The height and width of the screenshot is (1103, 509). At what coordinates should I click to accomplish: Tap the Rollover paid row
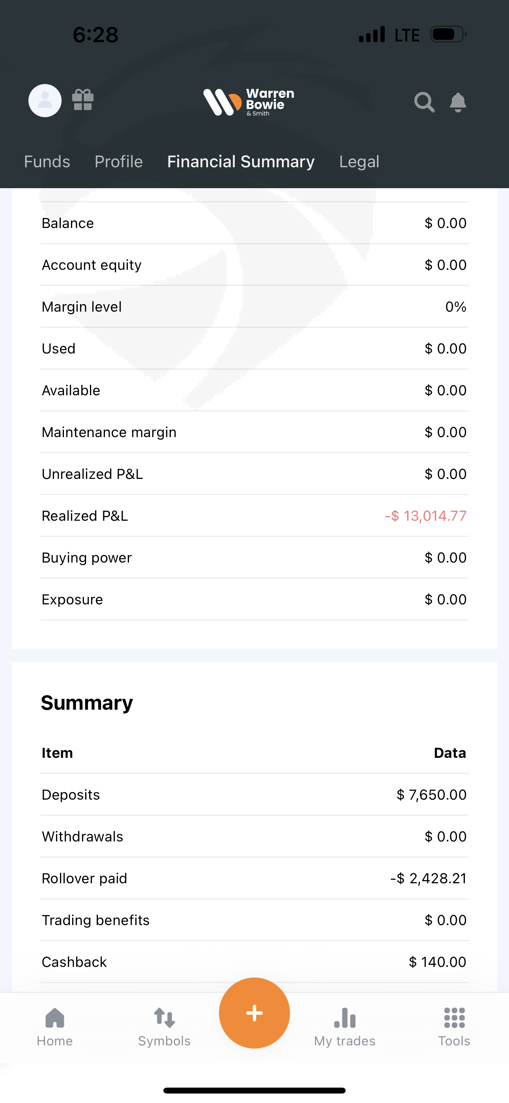254,878
